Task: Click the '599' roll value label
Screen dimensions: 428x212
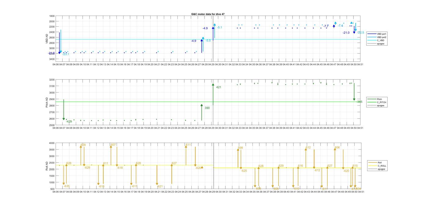Action: pyautogui.click(x=240, y=148)
